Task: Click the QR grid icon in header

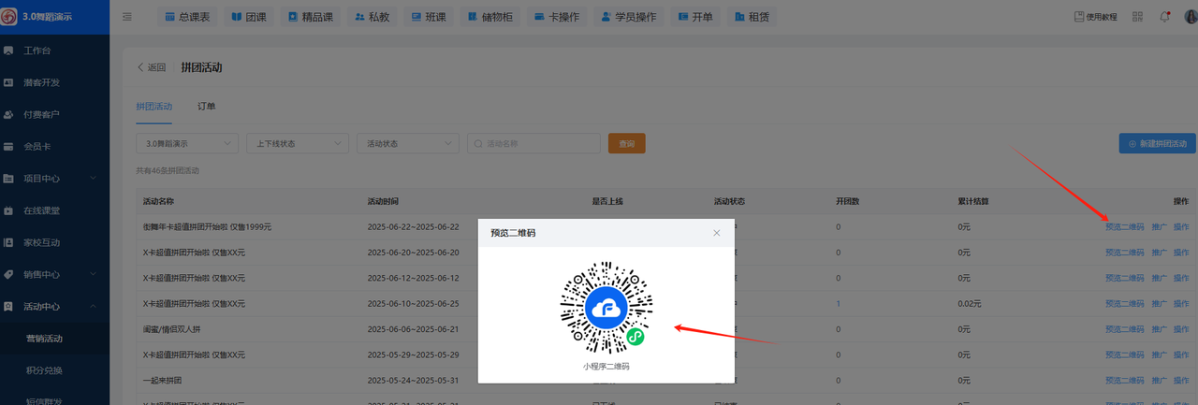Action: [1137, 17]
